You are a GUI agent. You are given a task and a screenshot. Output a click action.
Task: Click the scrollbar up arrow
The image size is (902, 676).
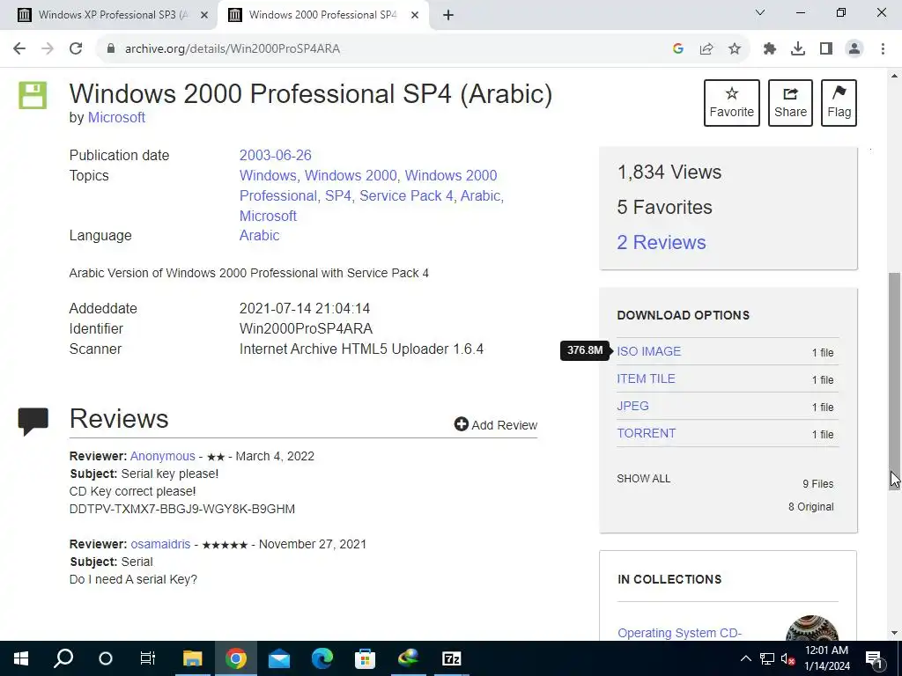point(895,76)
